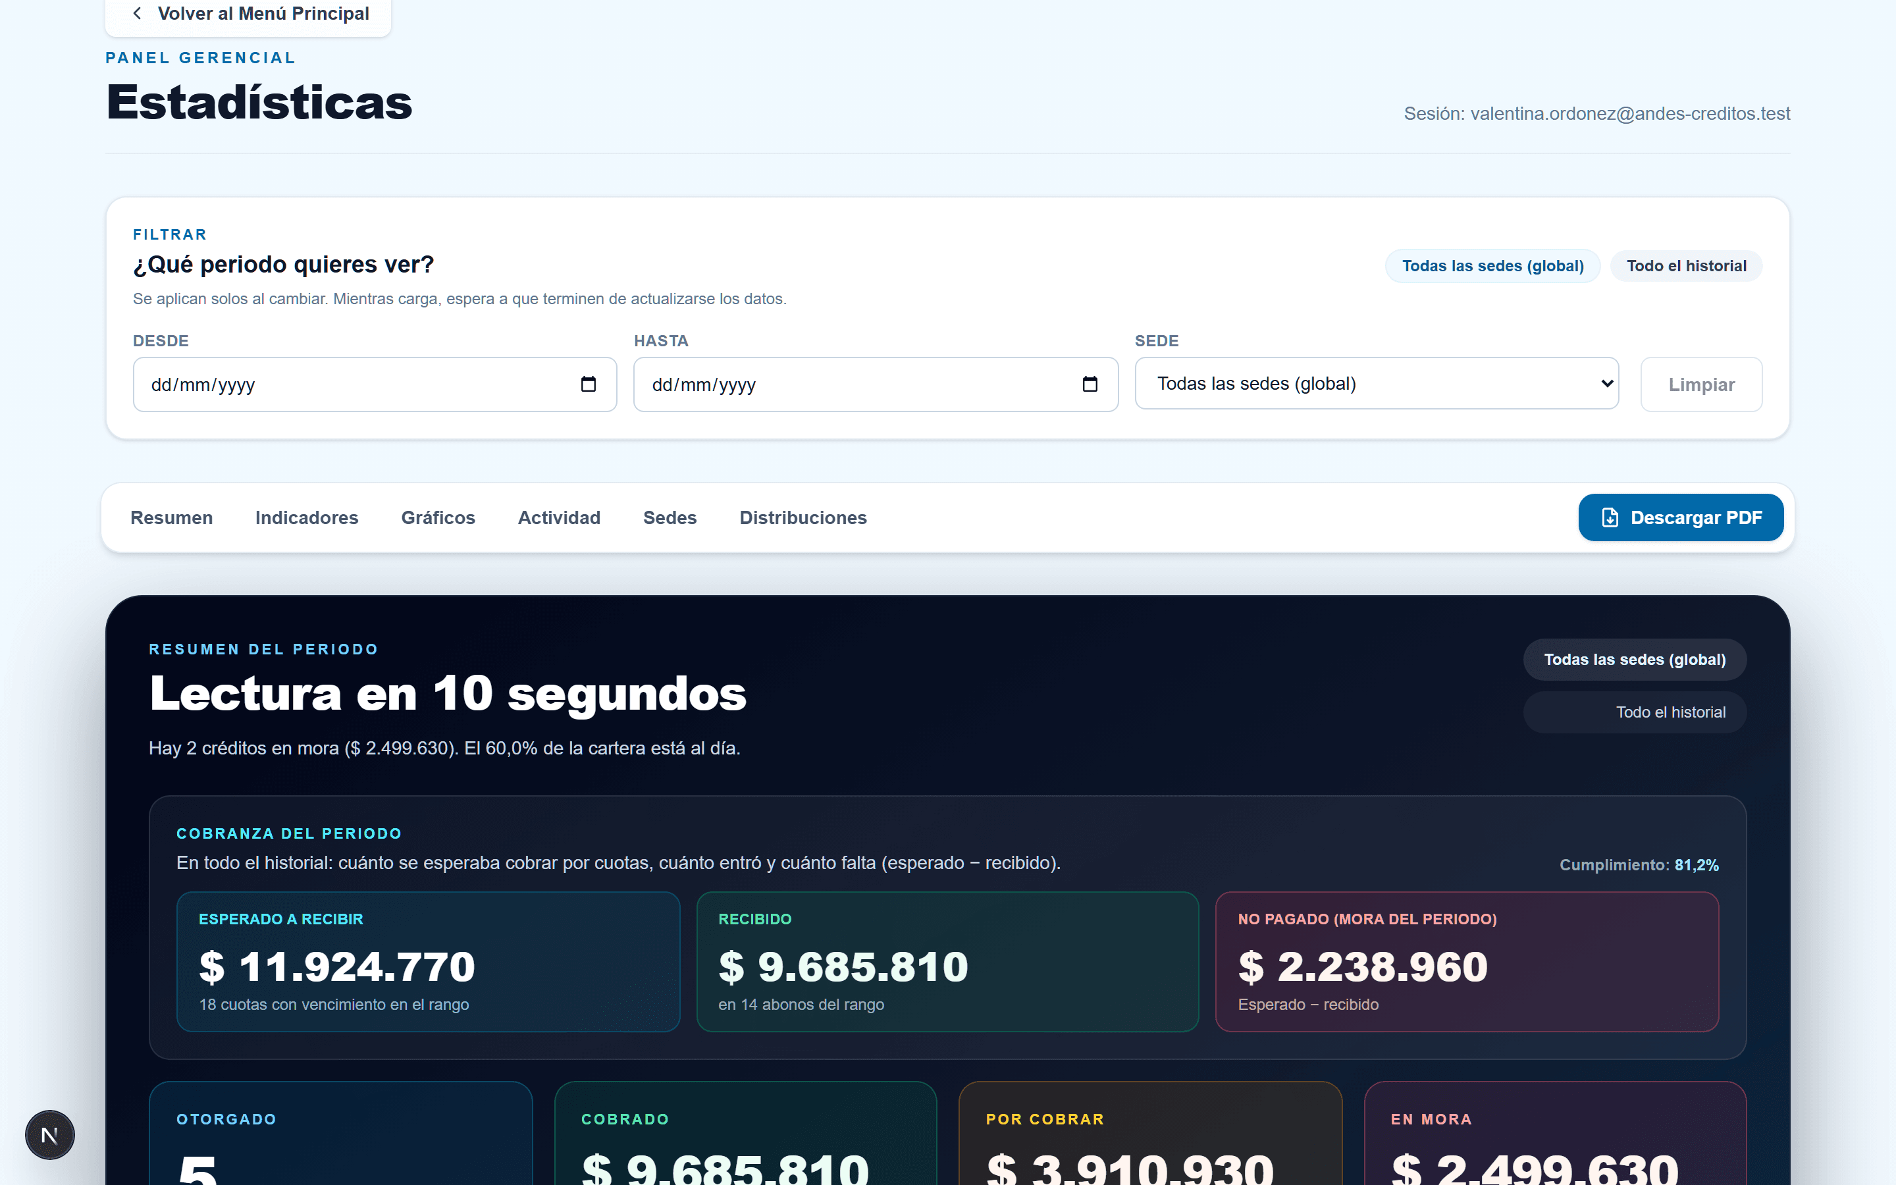Screen dimensions: 1896x1185
Task: Click the NO PAGADO value $ 2.238.960
Action: pyautogui.click(x=1363, y=966)
